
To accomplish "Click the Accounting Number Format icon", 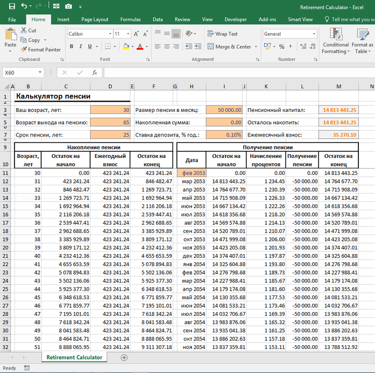I will (x=267, y=47).
